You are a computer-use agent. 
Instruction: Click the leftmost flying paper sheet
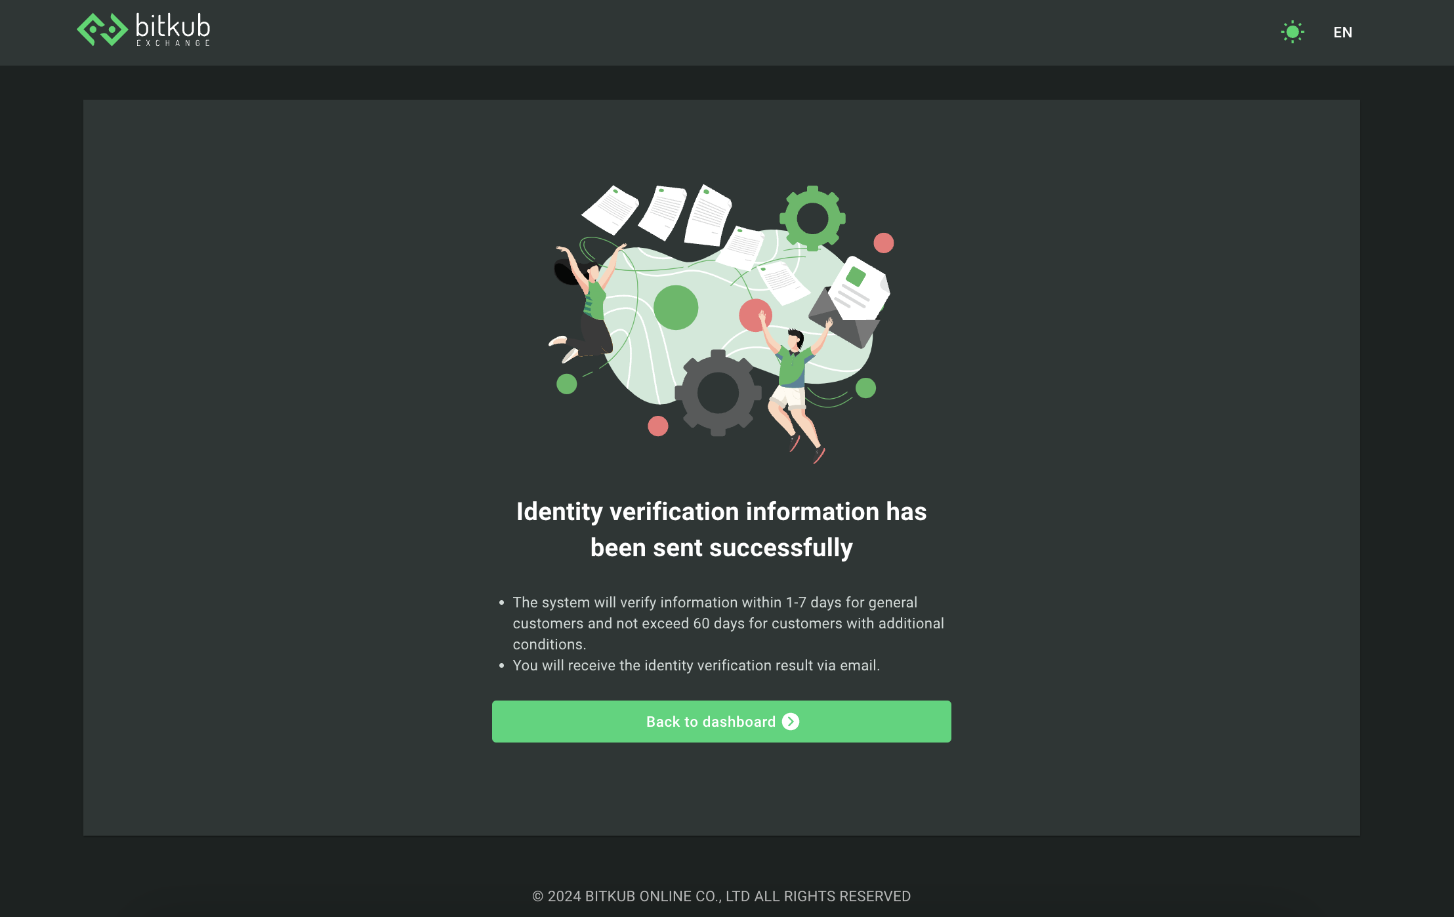click(610, 210)
